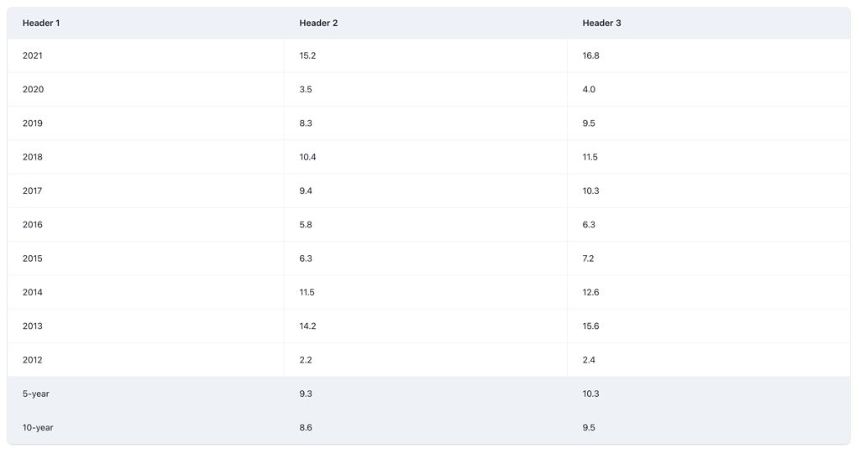Select the 2017 year cell
Image resolution: width=860 pixels, height=454 pixels.
click(x=33, y=190)
